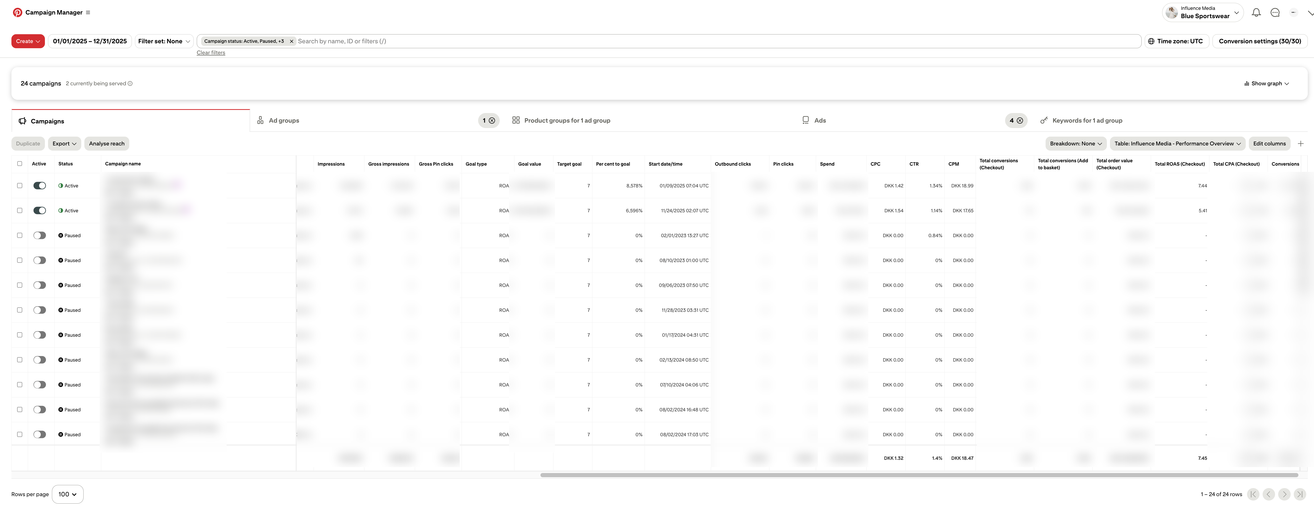Switch to the Ads tab
1314x507 pixels.
(814, 121)
